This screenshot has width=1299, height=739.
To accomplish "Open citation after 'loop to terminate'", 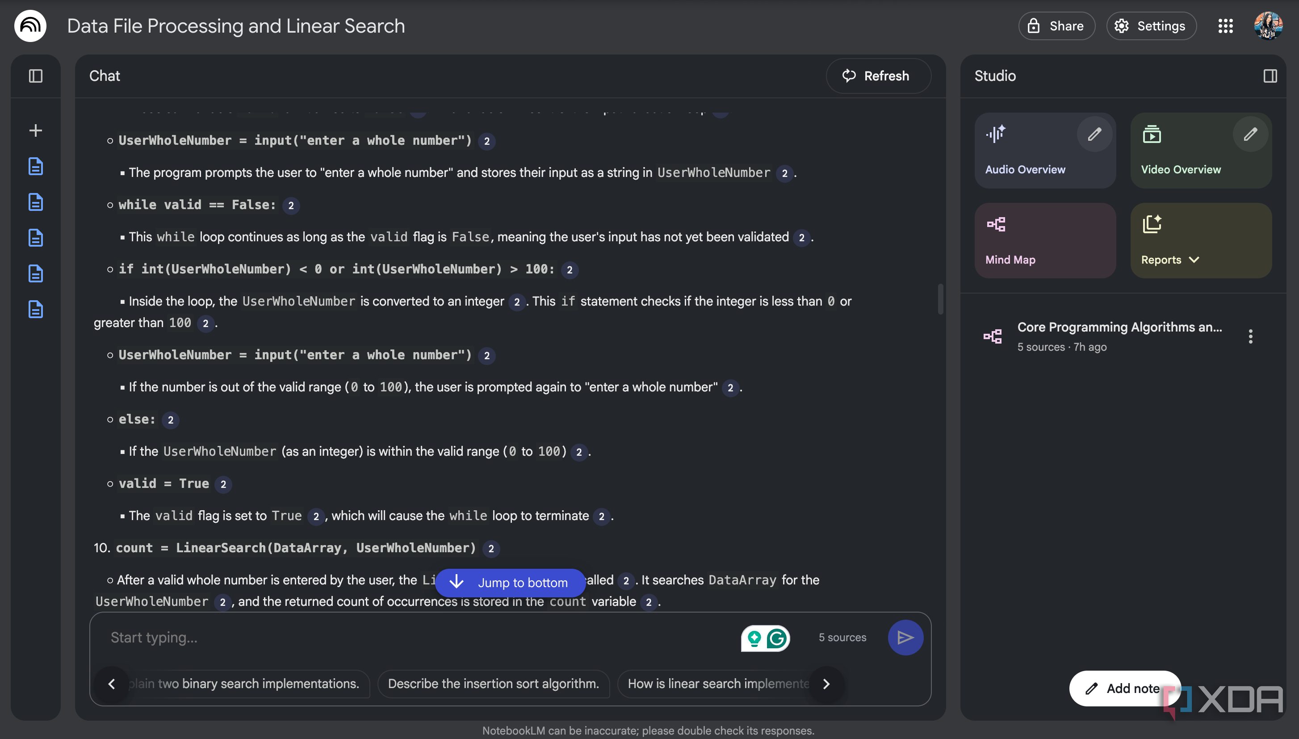I will coord(601,516).
